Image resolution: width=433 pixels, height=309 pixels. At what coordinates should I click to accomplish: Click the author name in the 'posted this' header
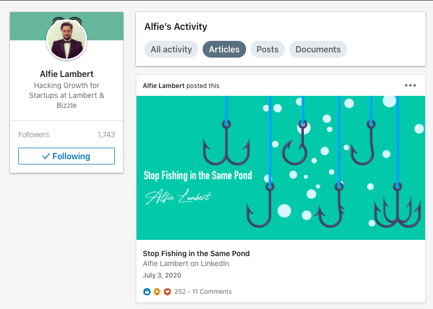pyautogui.click(x=164, y=86)
